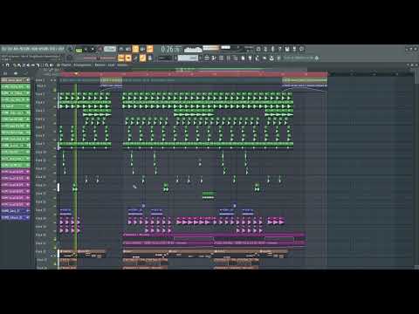Select the light green clip ending Track 1
Image resolution: width=419 pixels, height=314 pixels.
pyautogui.click(x=305, y=80)
